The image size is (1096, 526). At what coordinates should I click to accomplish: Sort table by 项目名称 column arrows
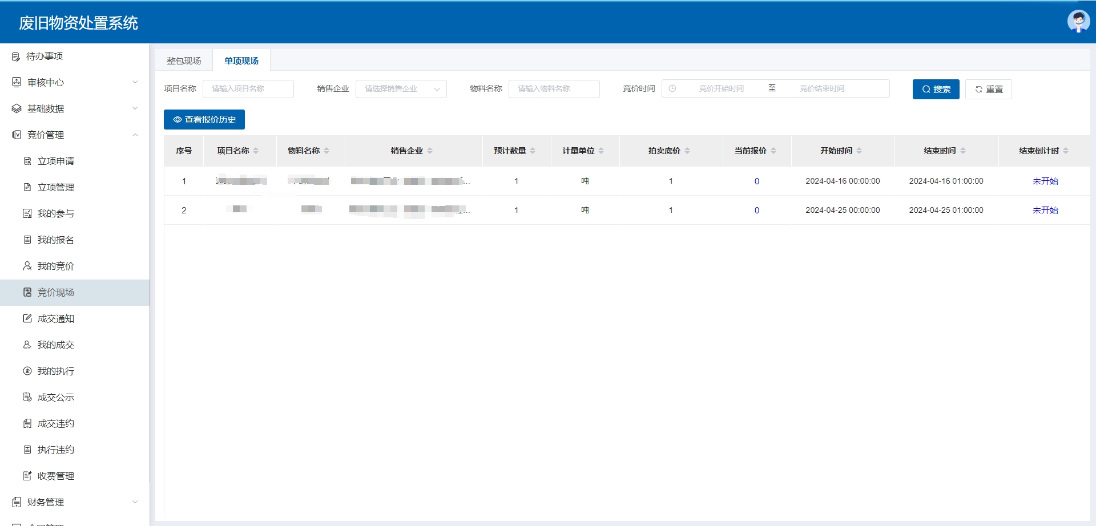coord(256,151)
